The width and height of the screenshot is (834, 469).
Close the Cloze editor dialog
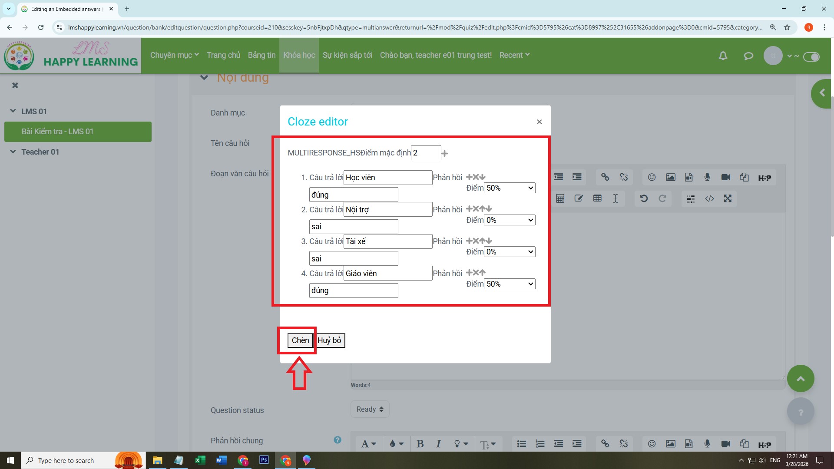pos(539,122)
